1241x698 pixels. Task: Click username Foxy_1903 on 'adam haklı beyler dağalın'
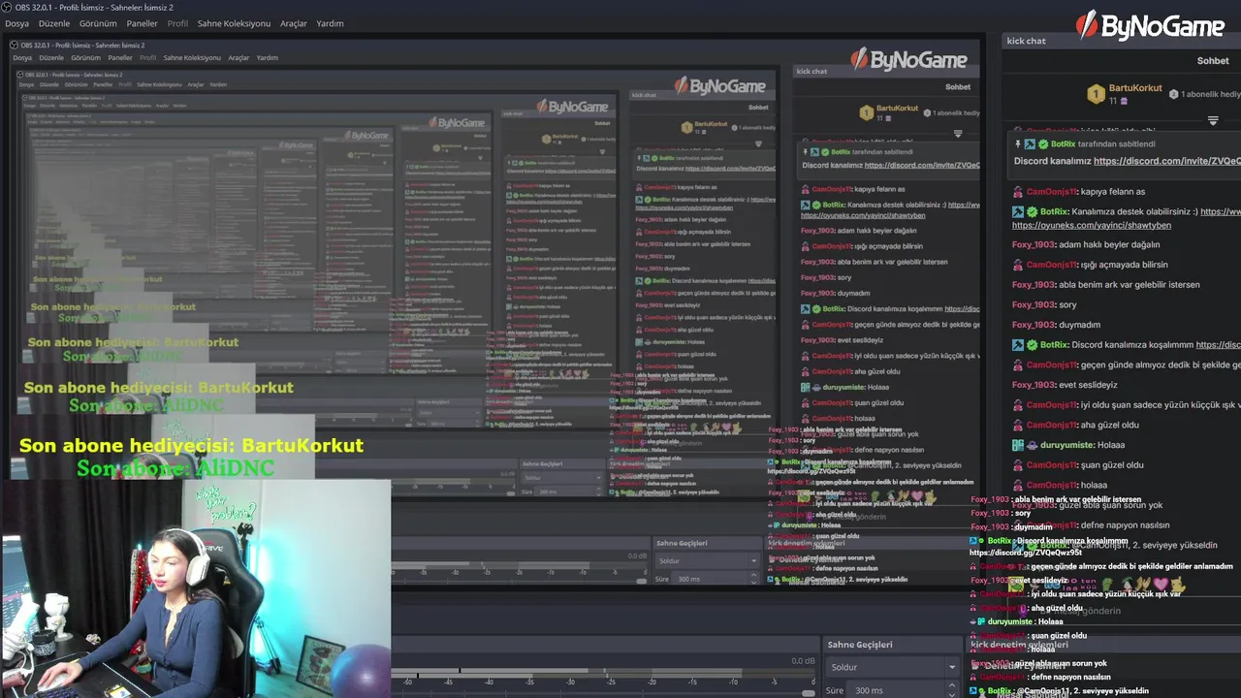[1034, 244]
